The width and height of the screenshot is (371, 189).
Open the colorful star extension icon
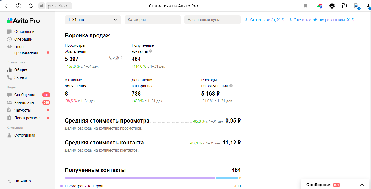pyautogui.click(x=320, y=6)
